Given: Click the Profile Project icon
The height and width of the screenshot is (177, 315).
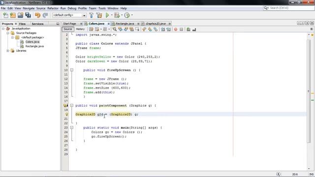Looking at the screenshot, I should click(127, 15).
